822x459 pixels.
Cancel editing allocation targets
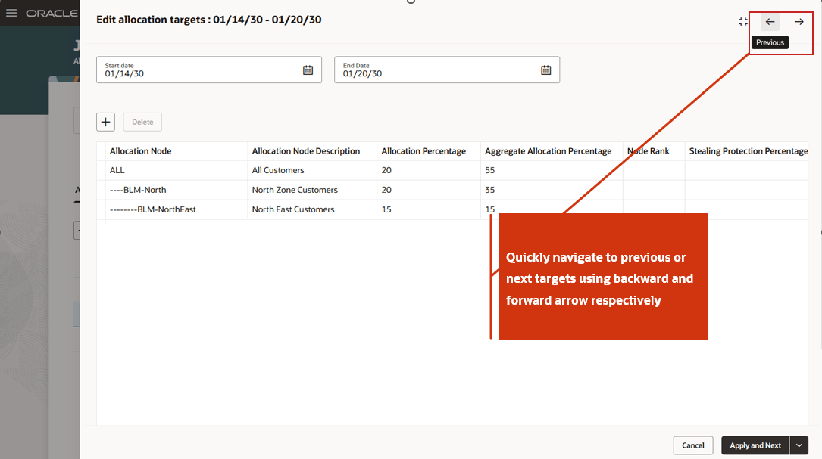(692, 445)
